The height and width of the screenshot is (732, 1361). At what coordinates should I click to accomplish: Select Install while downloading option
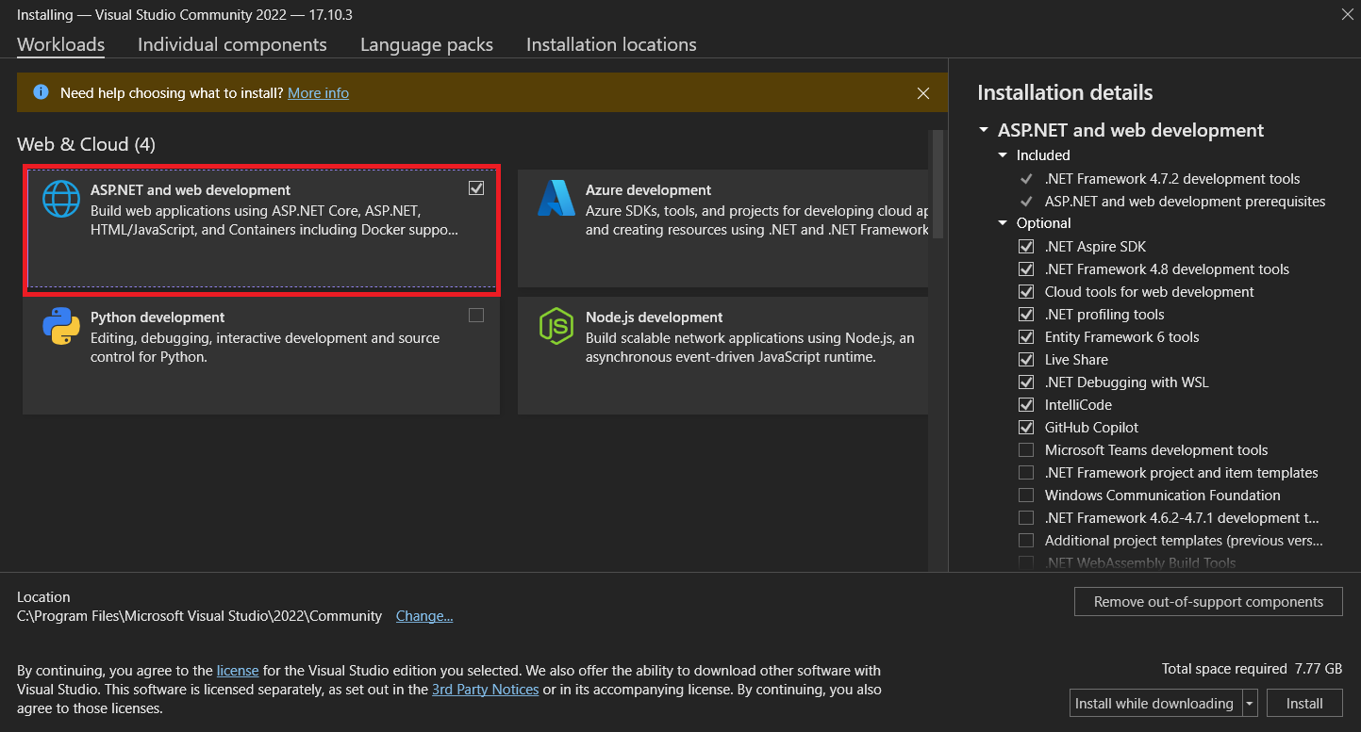click(1155, 704)
